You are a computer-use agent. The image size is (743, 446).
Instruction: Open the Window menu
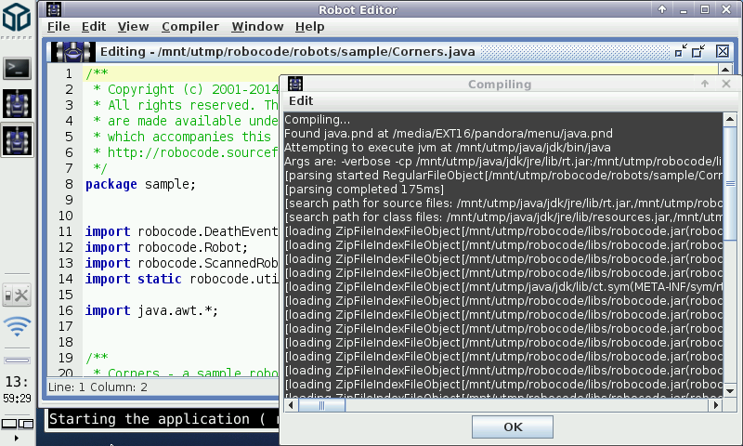(x=257, y=27)
